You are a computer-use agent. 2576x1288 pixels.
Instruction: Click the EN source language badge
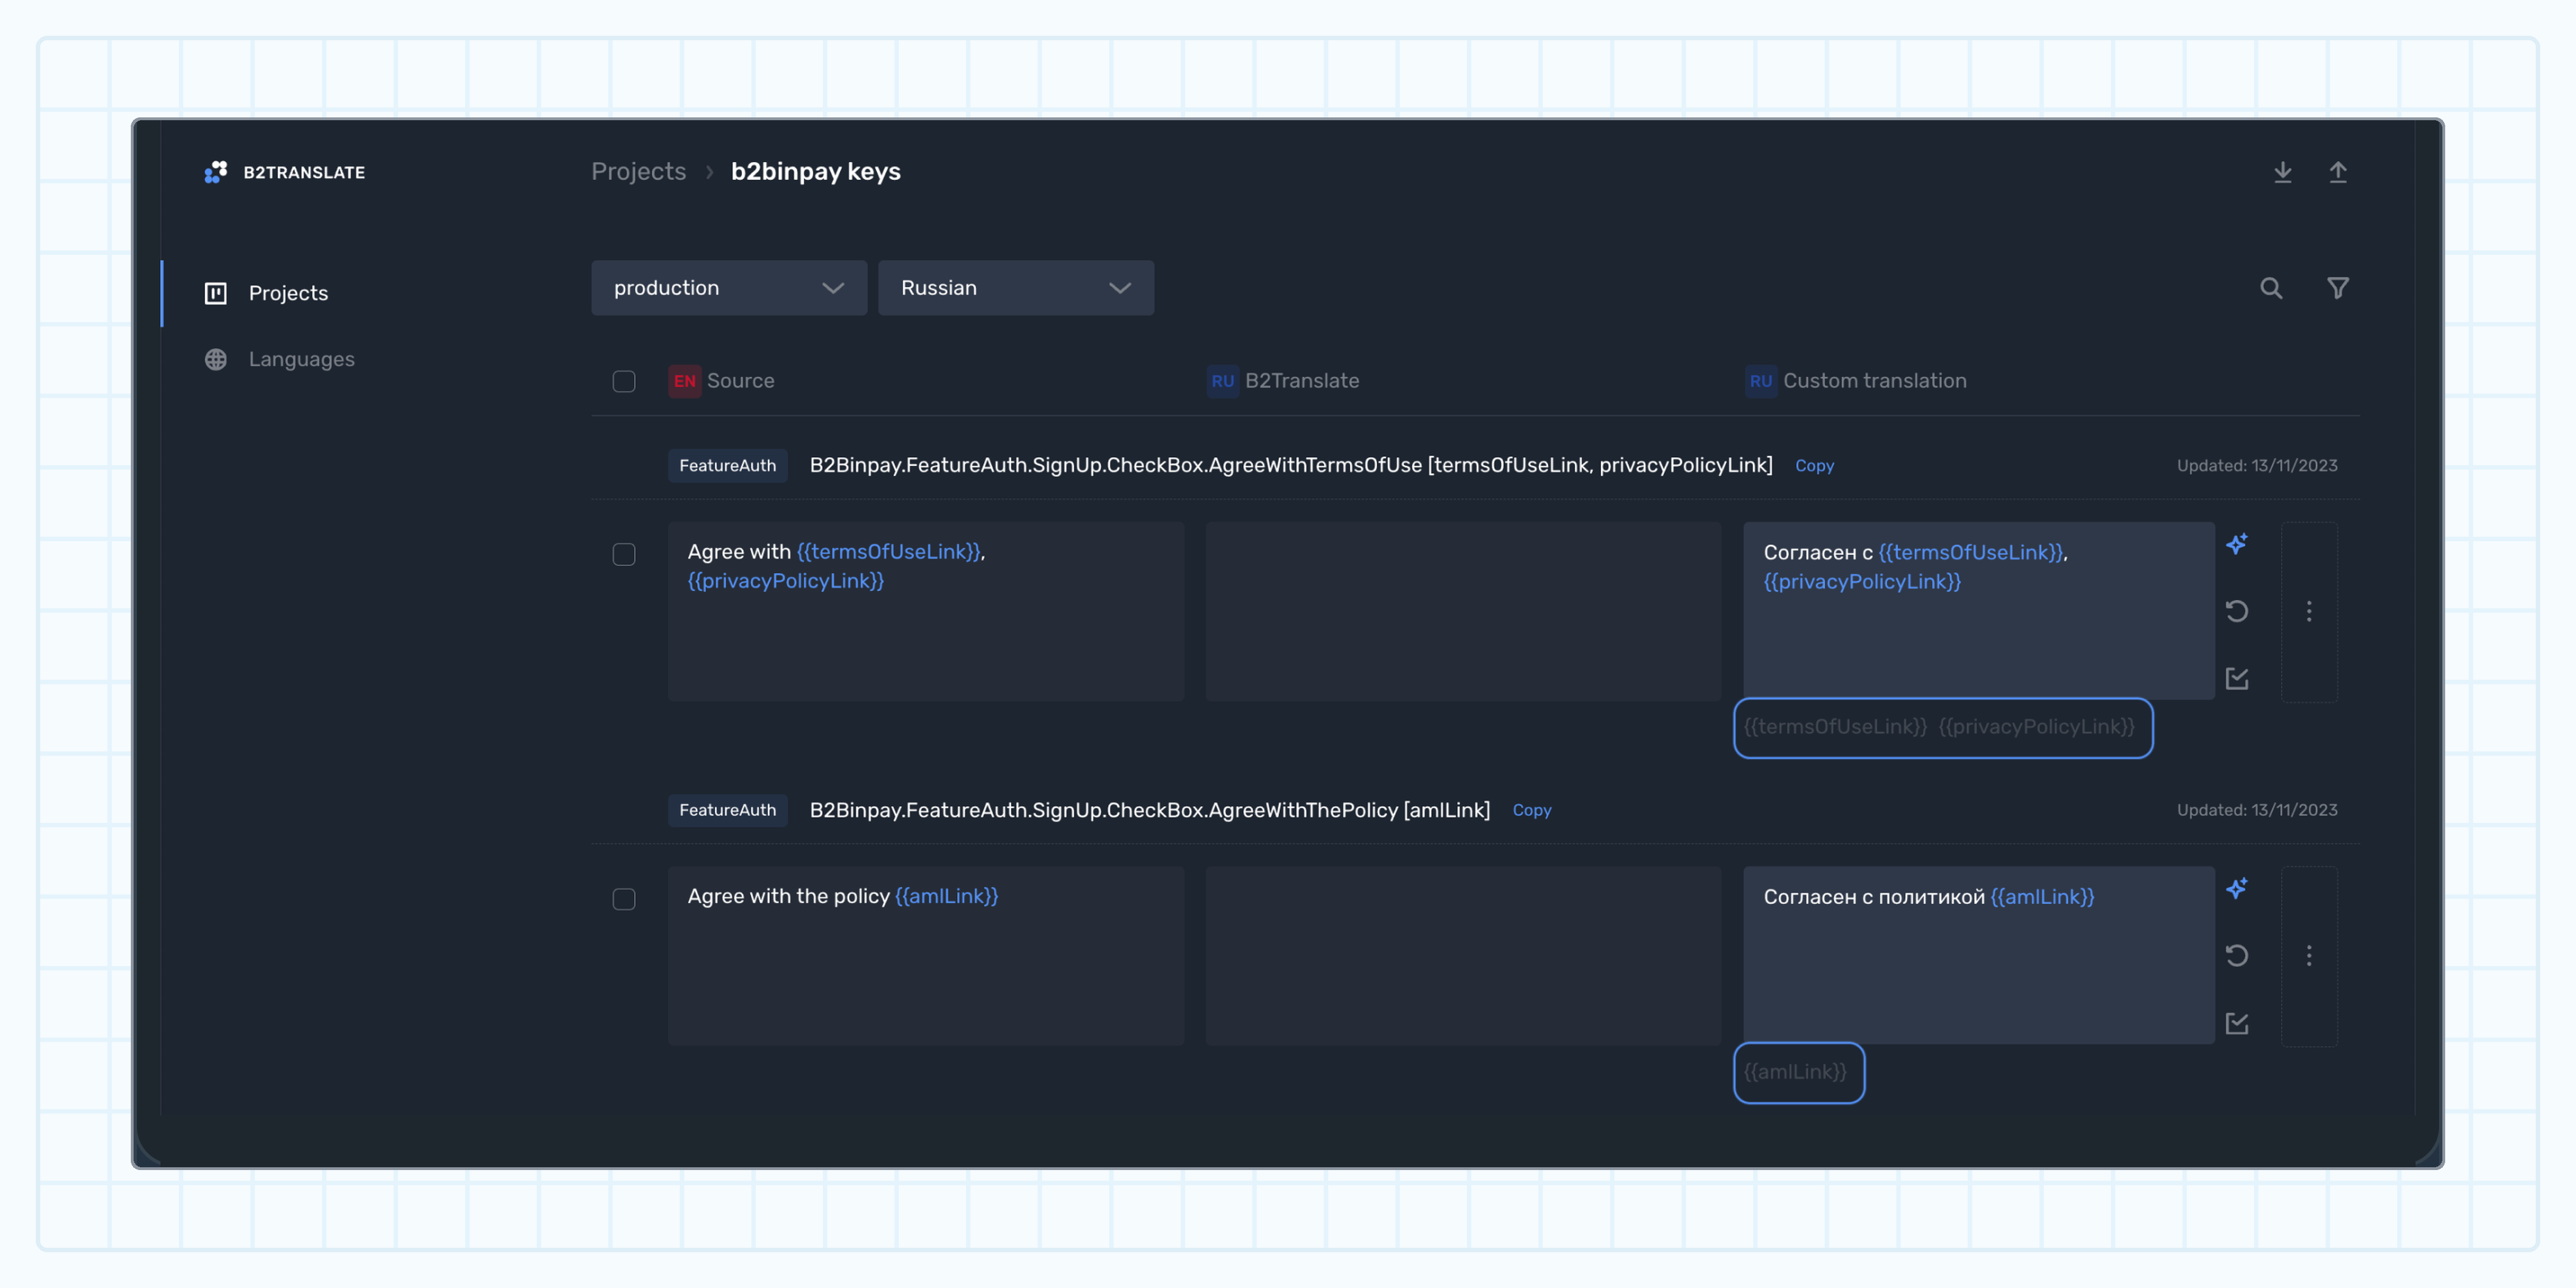[684, 381]
